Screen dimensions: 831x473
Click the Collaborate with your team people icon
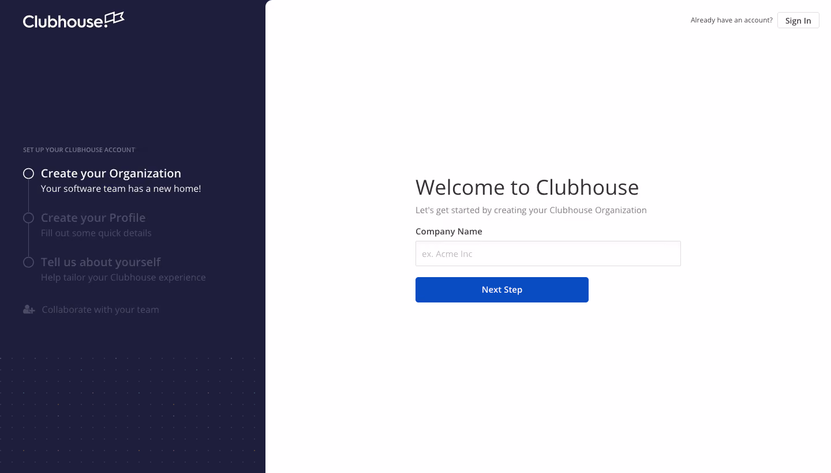coord(29,309)
